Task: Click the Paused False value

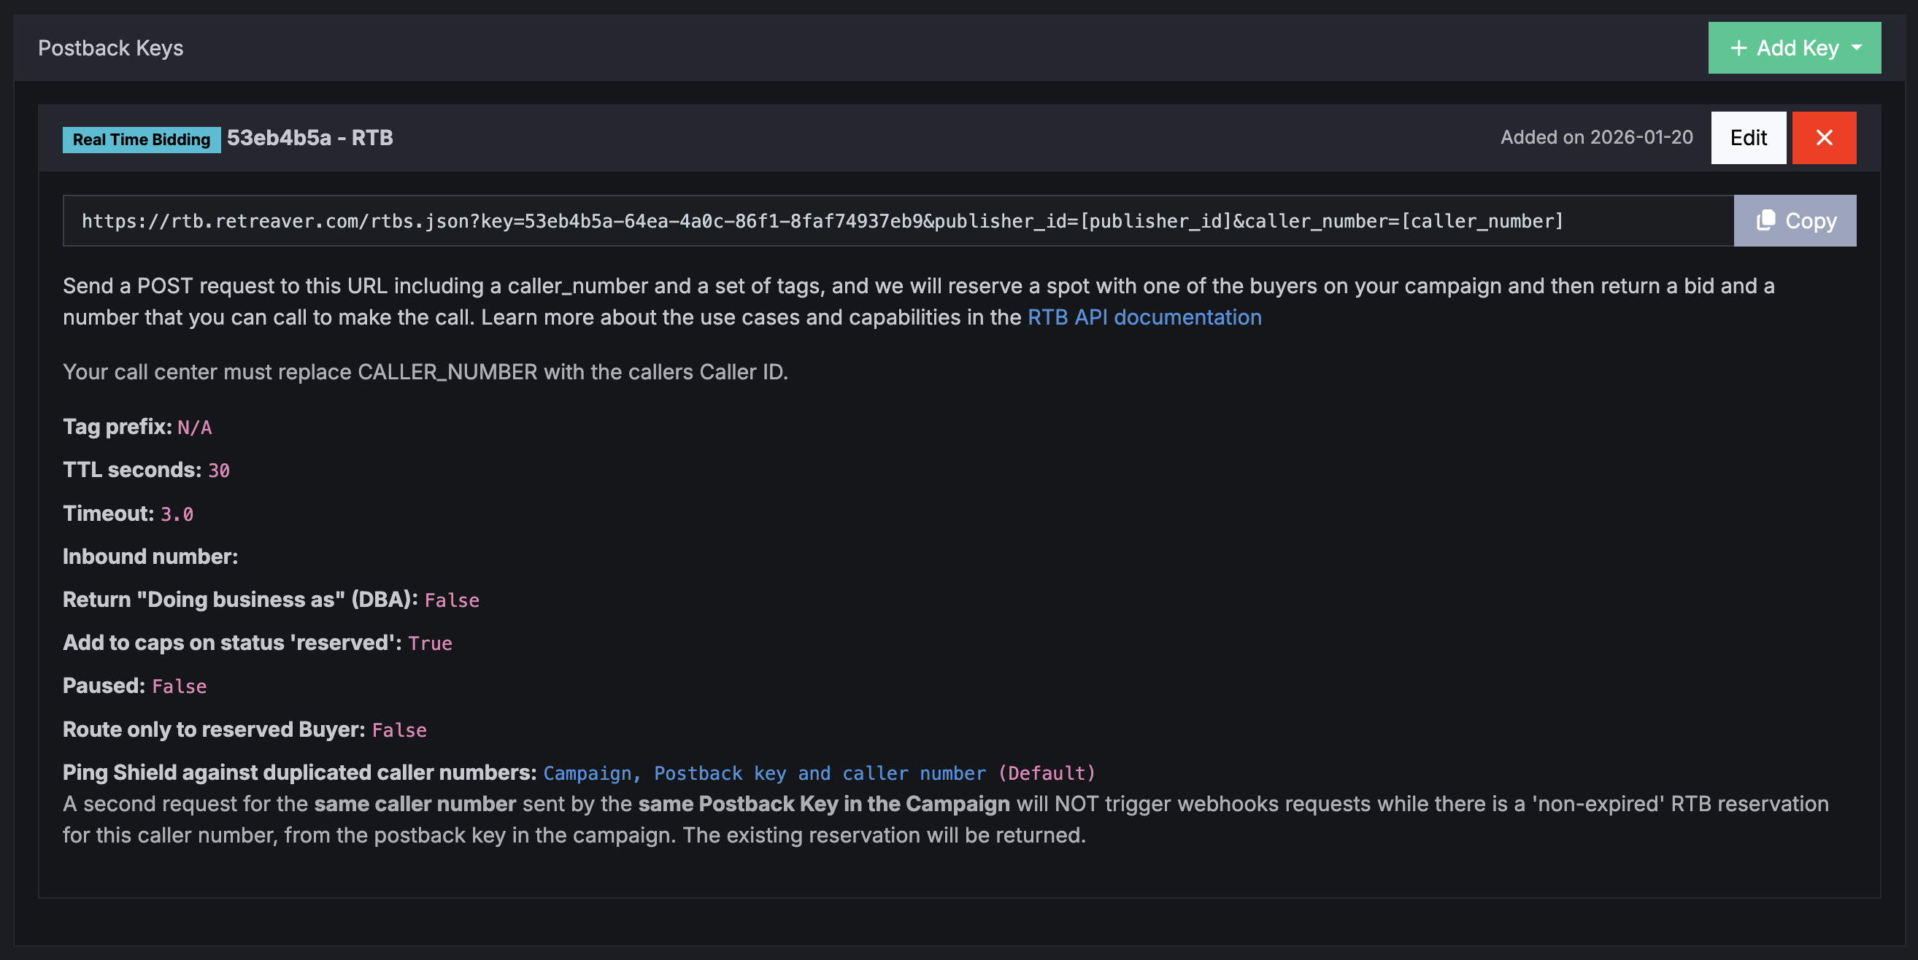Action: click(x=180, y=686)
